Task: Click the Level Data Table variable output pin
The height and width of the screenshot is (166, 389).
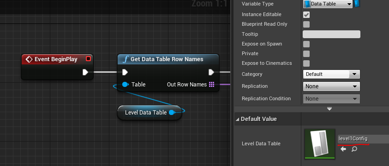Action: point(172,113)
